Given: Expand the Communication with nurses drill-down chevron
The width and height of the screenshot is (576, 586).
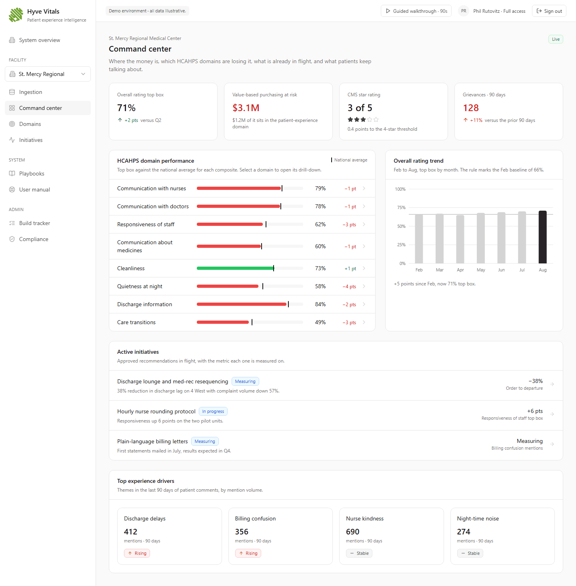Looking at the screenshot, I should (364, 188).
